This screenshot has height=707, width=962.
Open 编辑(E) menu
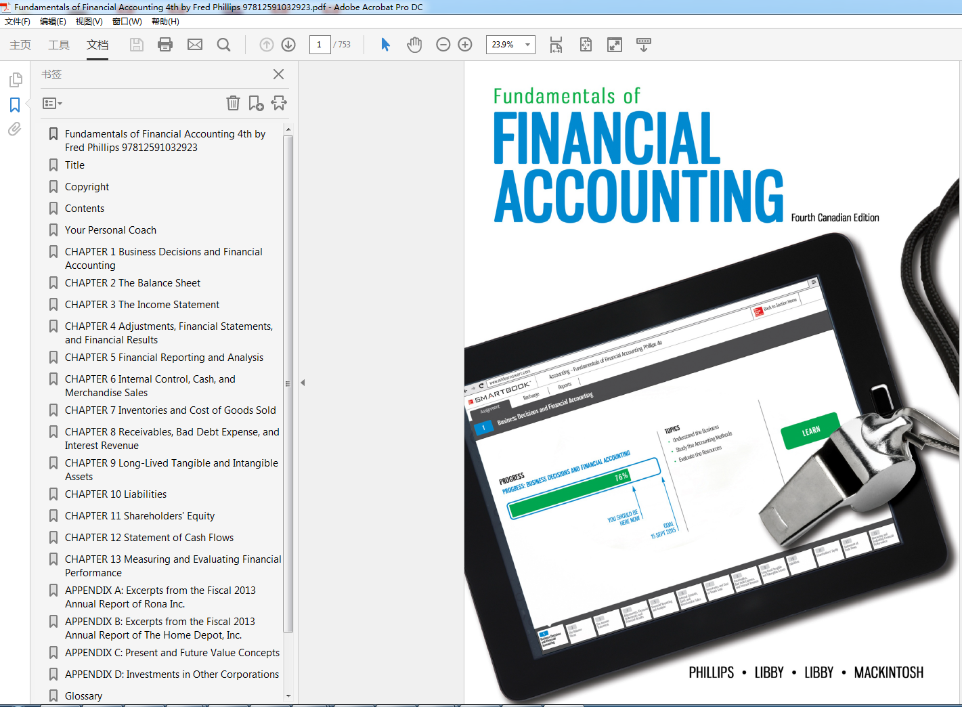point(53,22)
